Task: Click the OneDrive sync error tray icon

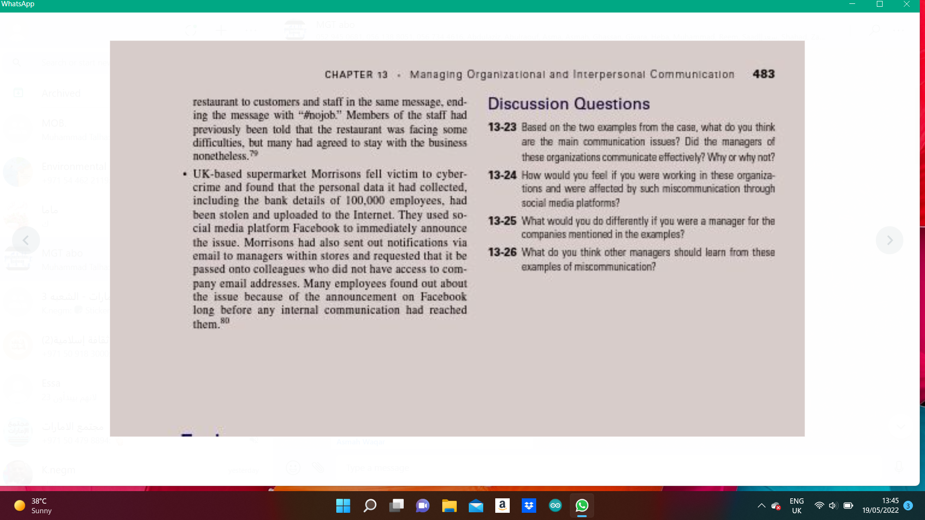Action: (x=776, y=506)
